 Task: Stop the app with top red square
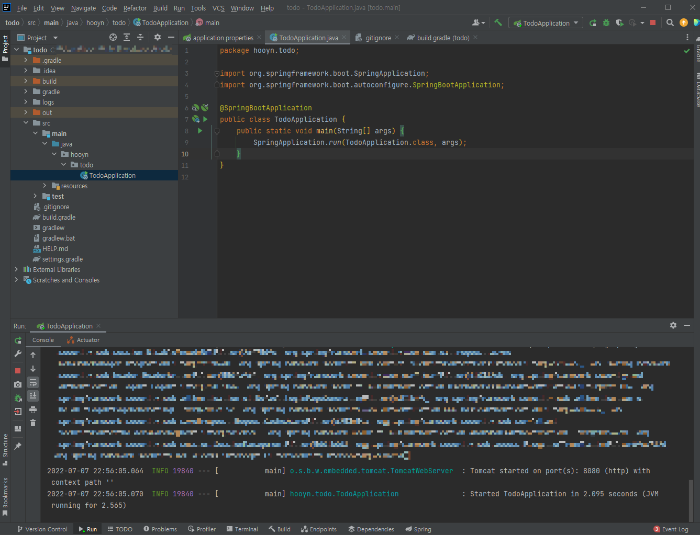coord(653,22)
